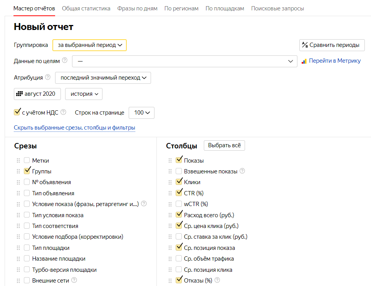Uncheck the Клики column checkbox
The height and width of the screenshot is (286, 371).
tap(179, 182)
